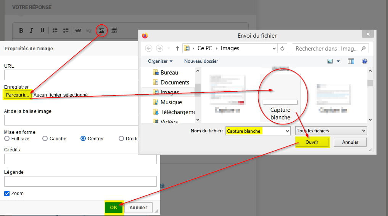
Task: Click the Parcourir... browse button
Action: tap(18, 95)
